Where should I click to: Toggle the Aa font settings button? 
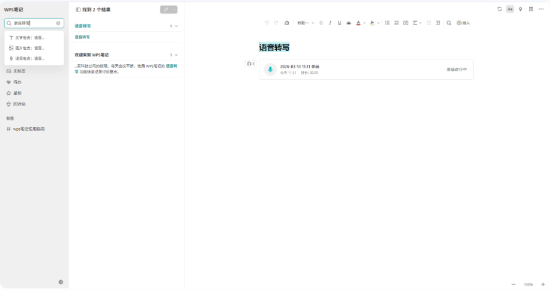[510, 9]
